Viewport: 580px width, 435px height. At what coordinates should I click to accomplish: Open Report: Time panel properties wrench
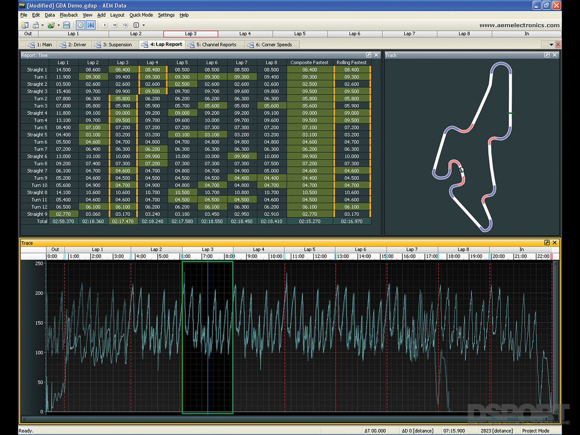tap(368, 55)
